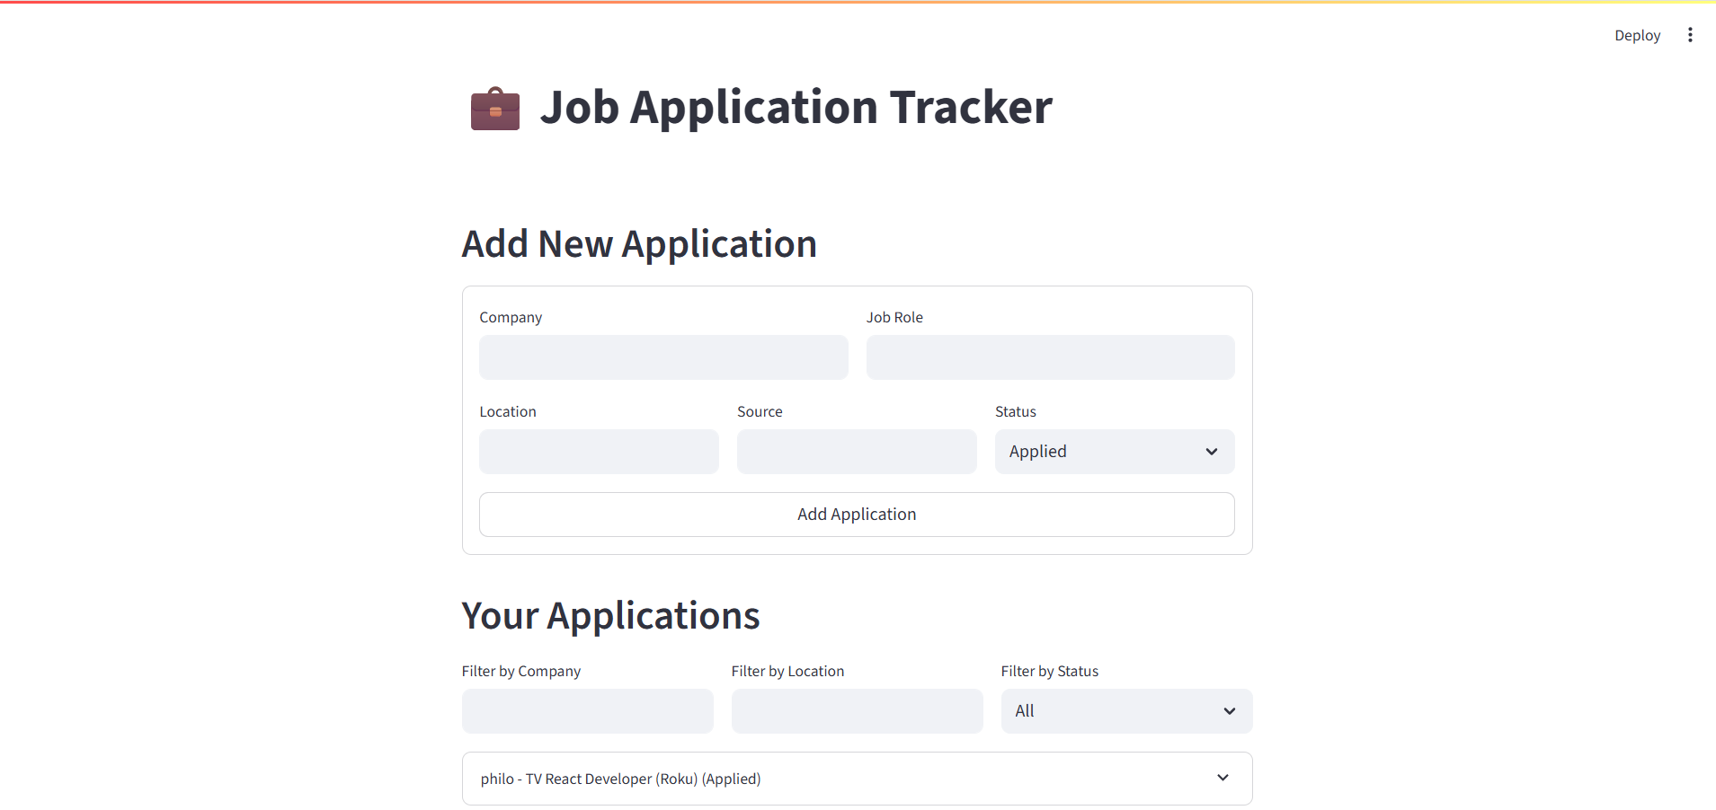Click into the Job Role field
Viewport: 1716px width, 810px height.
tap(1050, 357)
